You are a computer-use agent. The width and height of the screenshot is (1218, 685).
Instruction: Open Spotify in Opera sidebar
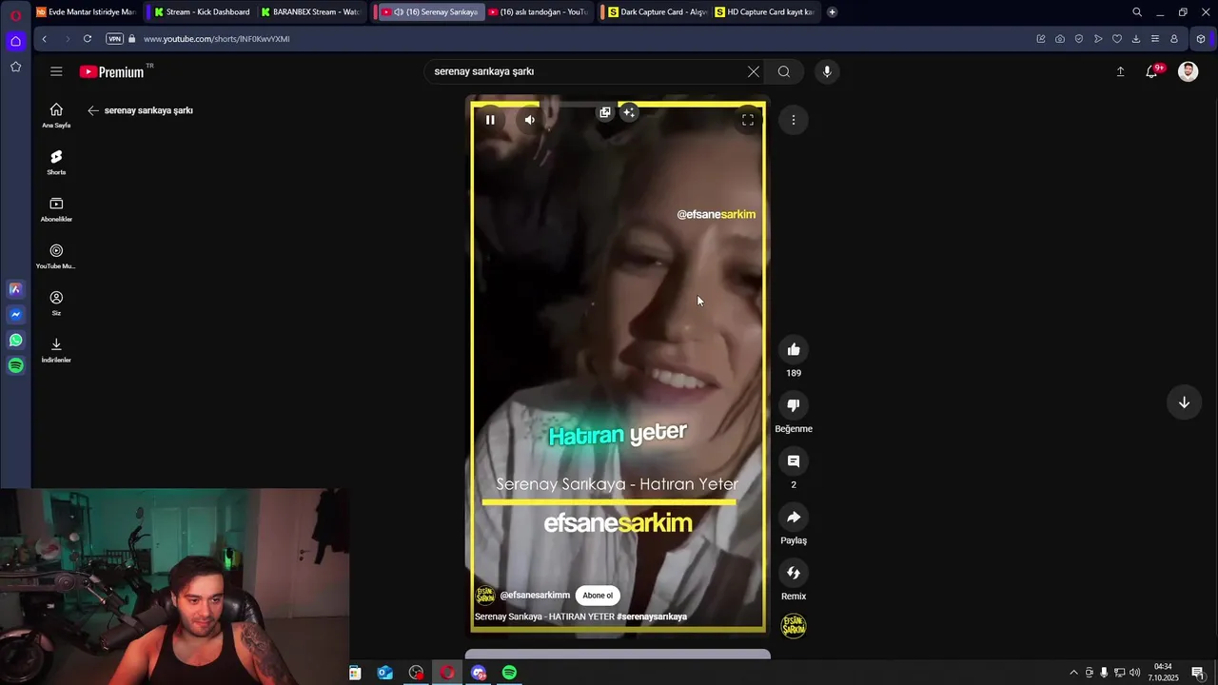[x=15, y=365]
